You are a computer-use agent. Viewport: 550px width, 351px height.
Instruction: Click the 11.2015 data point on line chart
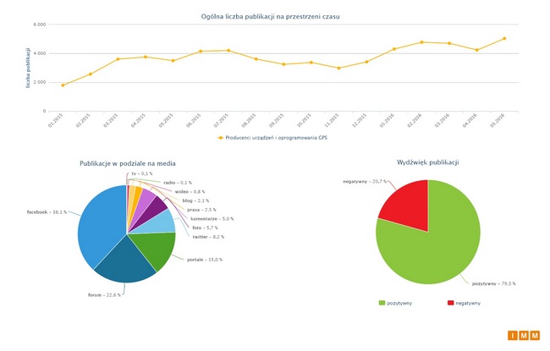click(x=338, y=68)
